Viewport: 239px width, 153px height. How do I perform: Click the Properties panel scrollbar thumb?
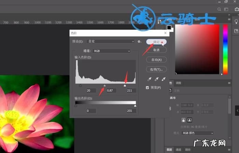click(230, 106)
